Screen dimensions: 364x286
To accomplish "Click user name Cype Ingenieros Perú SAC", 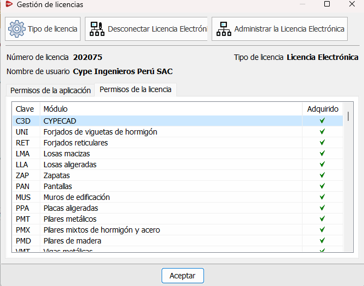I will (x=123, y=71).
